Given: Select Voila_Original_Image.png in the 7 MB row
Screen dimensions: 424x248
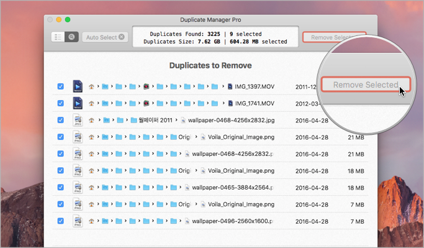Looking at the screenshot, I should (x=241, y=204).
